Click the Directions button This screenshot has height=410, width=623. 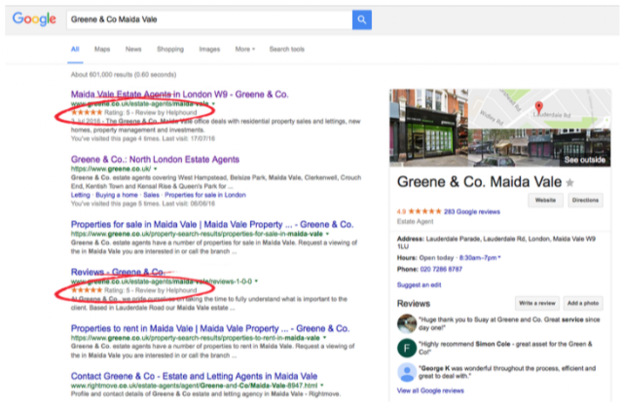tap(585, 200)
